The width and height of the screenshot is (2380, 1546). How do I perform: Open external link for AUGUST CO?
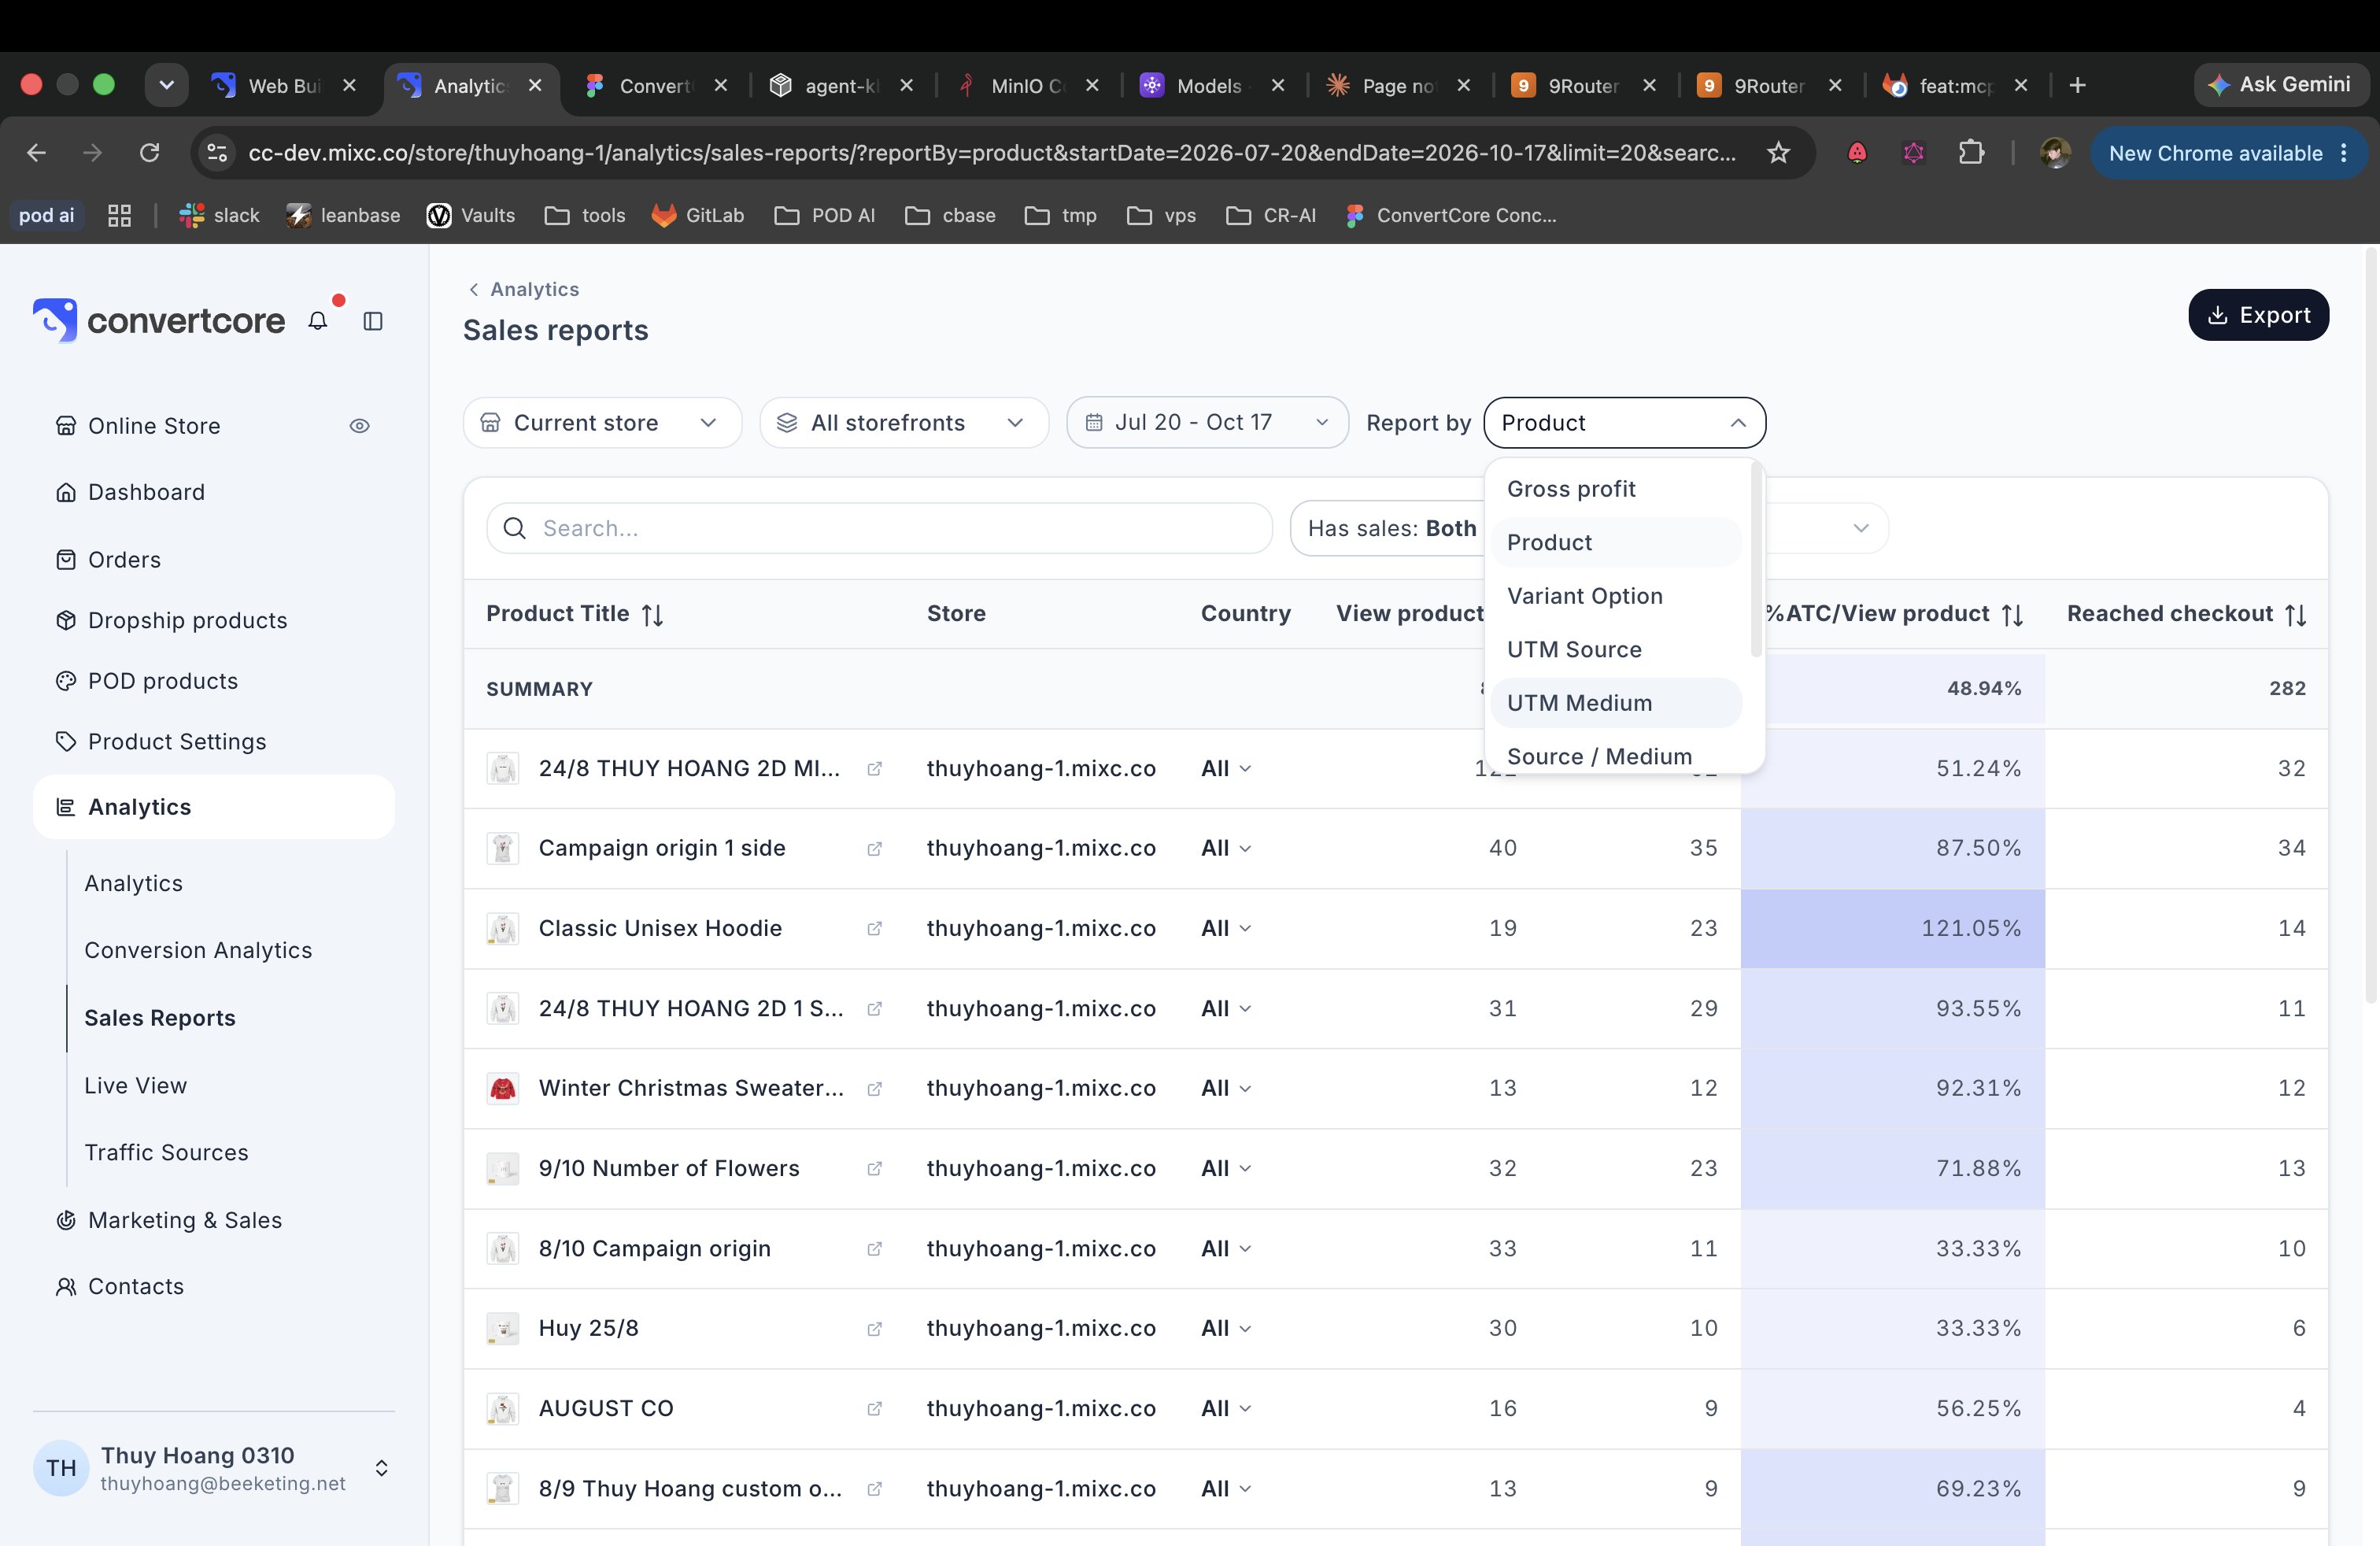point(874,1408)
